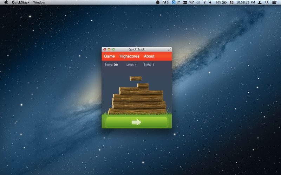This screenshot has width=281, height=175.
Task: Open the QuickStack application menu
Action: point(21,2)
